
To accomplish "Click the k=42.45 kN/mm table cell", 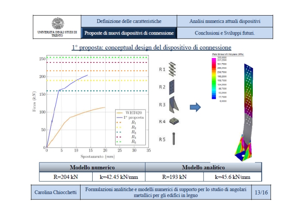I will (119, 177).
